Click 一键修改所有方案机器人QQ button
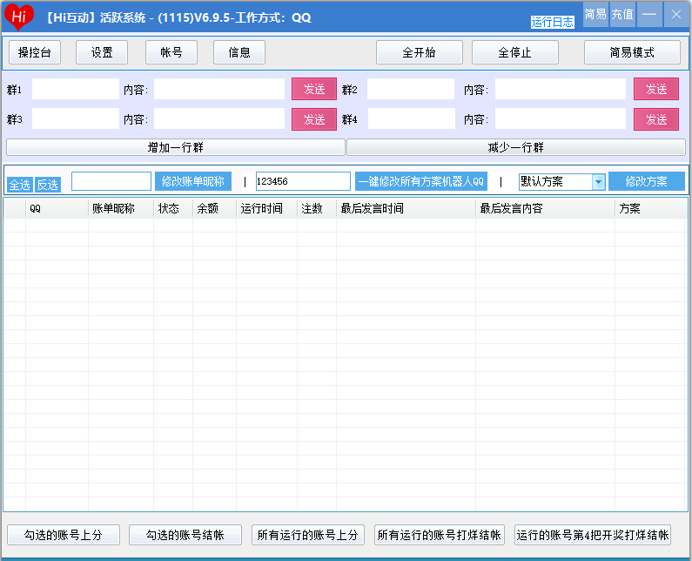This screenshot has width=692, height=561. click(x=421, y=181)
